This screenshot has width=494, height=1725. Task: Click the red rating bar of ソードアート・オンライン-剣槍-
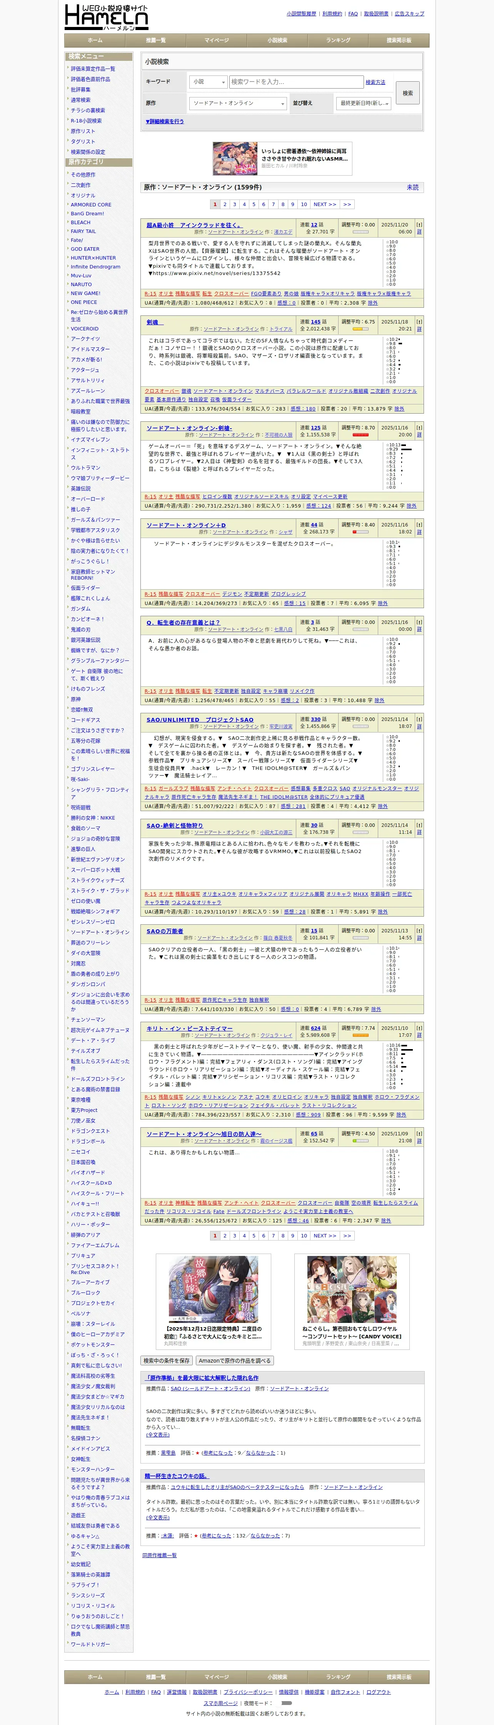pos(360,434)
